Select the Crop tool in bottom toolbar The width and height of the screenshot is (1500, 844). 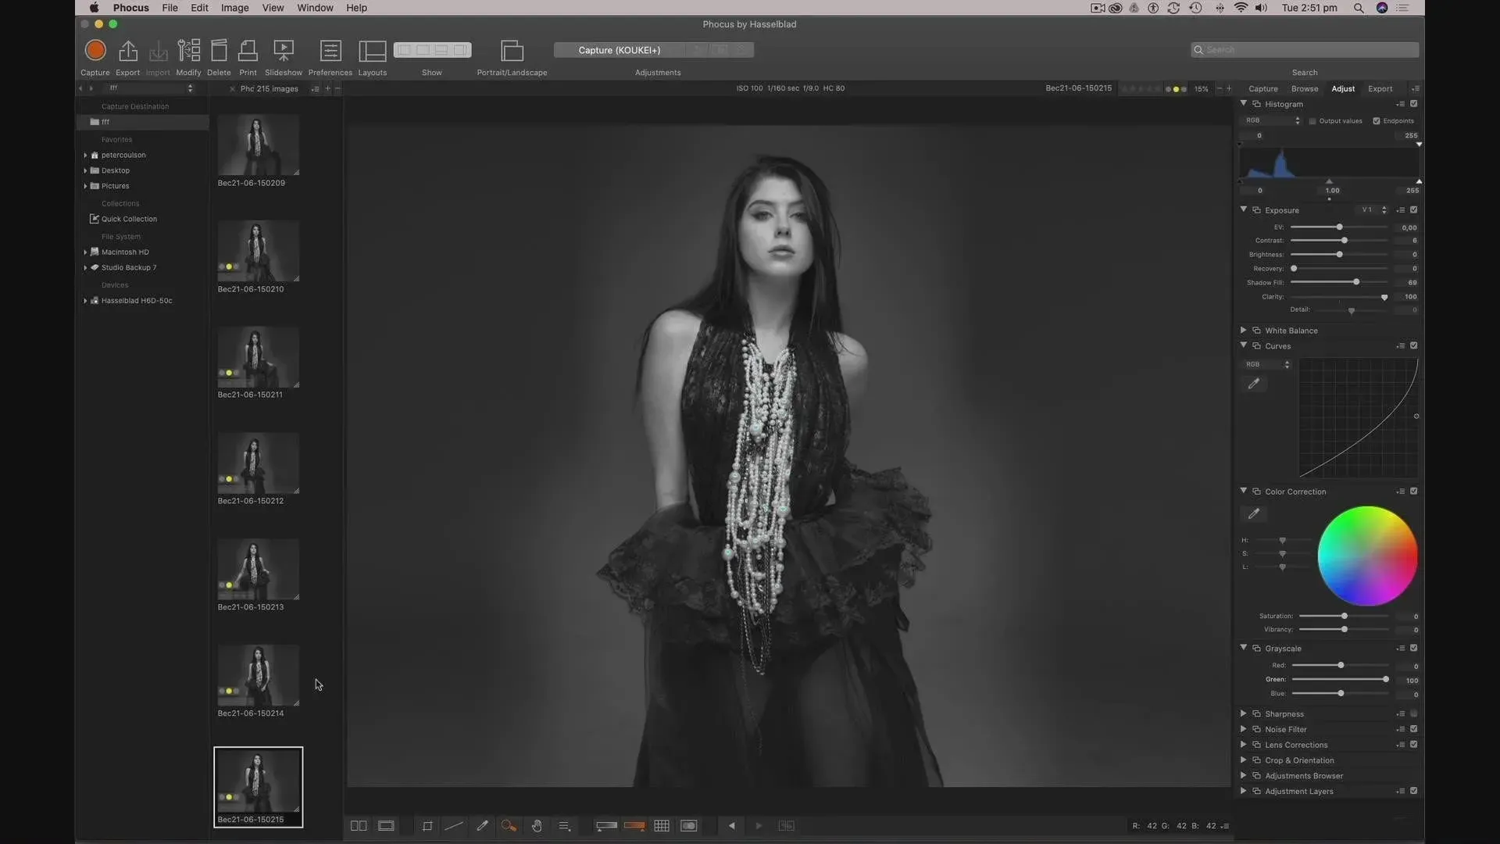pyautogui.click(x=427, y=826)
